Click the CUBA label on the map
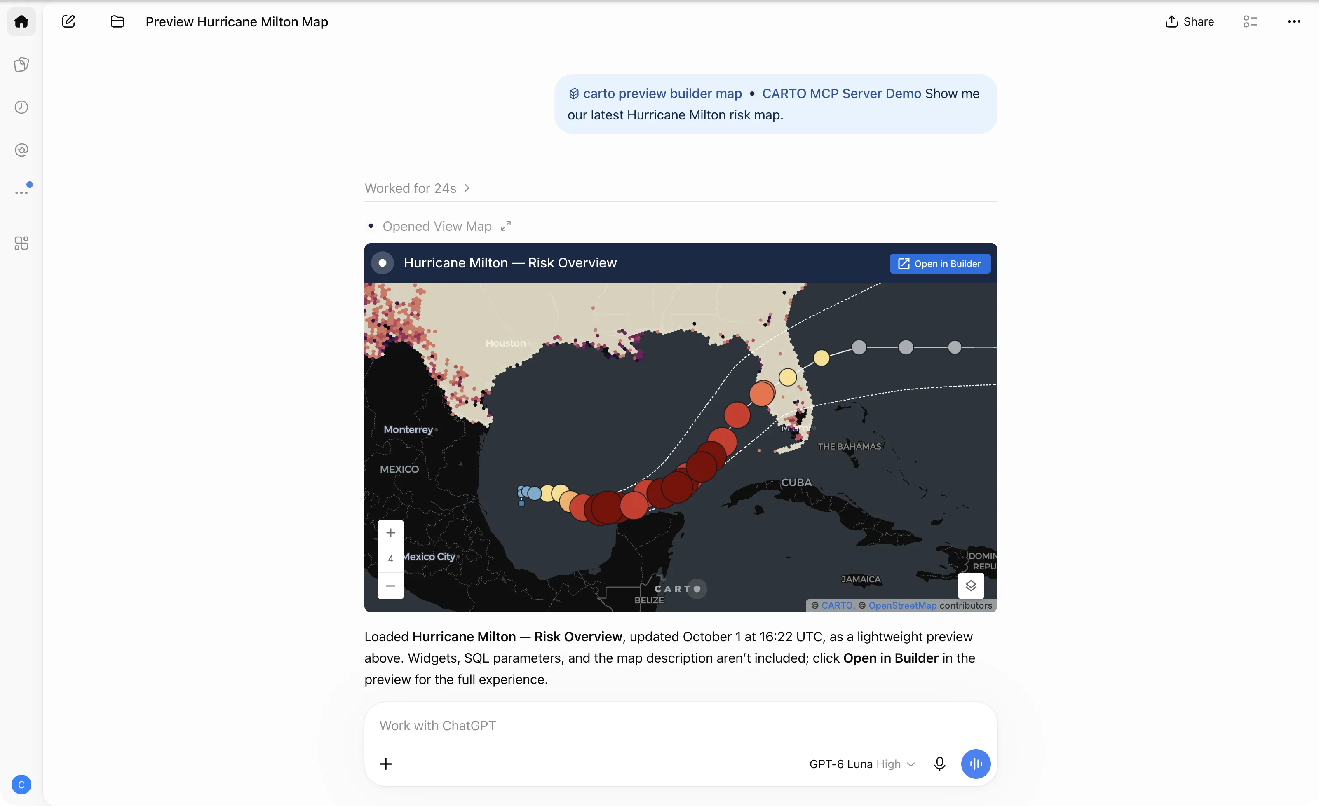1319x806 pixels. click(x=796, y=482)
